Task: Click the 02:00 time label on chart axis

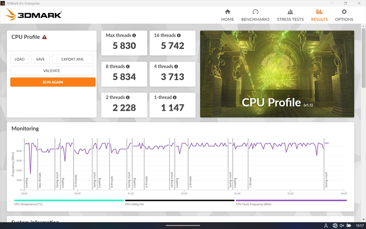Action: [x=184, y=193]
